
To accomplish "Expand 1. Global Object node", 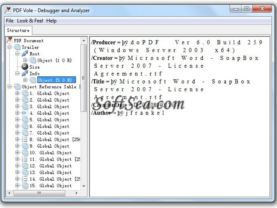I will pos(17,93).
